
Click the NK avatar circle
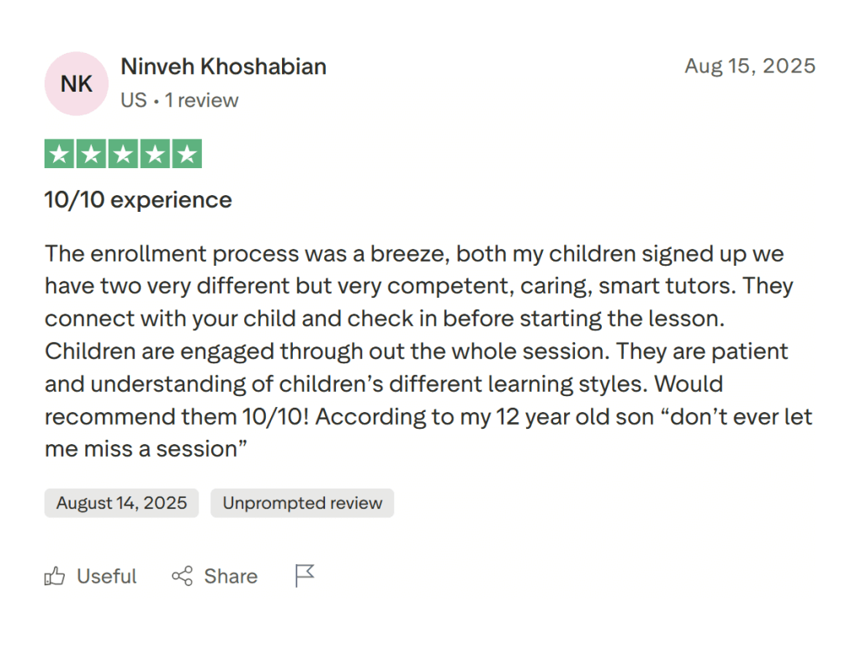tap(76, 84)
